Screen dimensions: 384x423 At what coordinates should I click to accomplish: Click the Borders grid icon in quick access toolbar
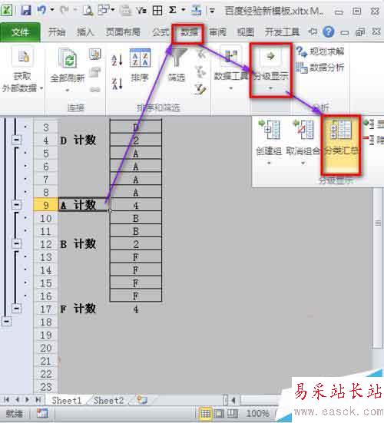[157, 10]
